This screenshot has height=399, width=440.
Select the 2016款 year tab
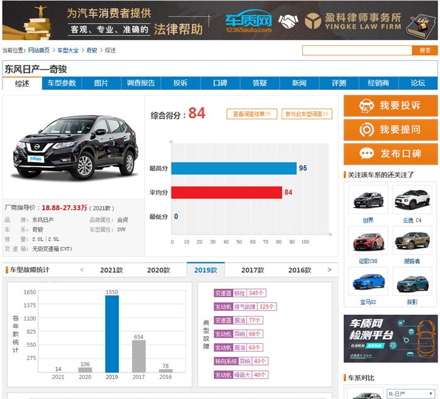pyautogui.click(x=300, y=270)
